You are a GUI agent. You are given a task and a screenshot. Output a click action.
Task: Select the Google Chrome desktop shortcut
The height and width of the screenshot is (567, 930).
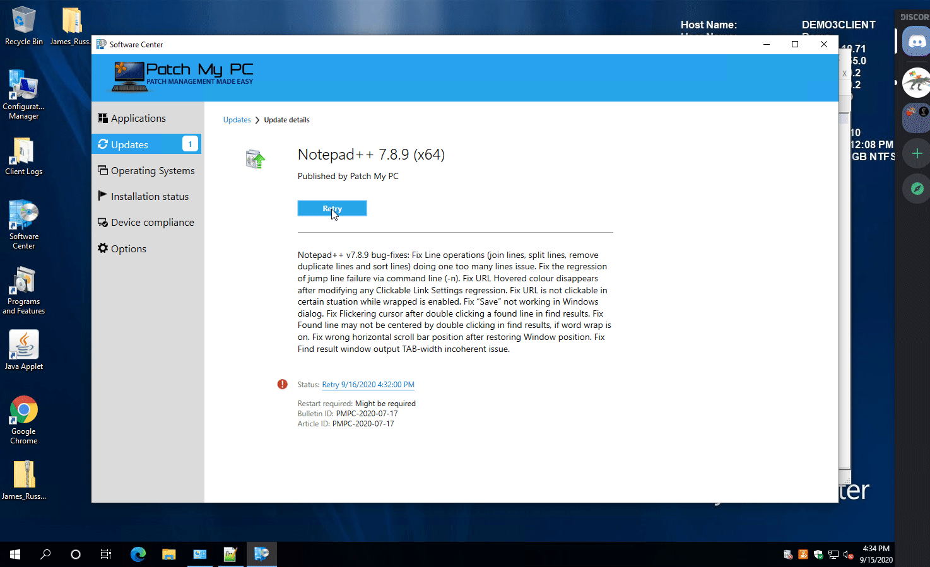[x=23, y=420]
